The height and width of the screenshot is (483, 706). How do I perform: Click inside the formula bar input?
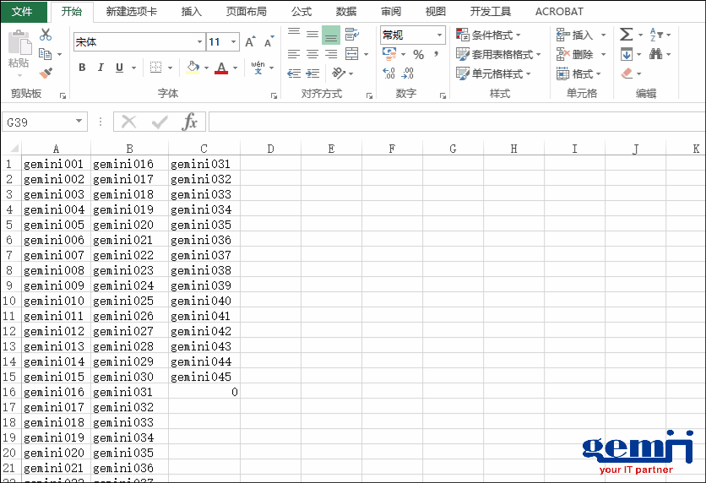pos(457,122)
